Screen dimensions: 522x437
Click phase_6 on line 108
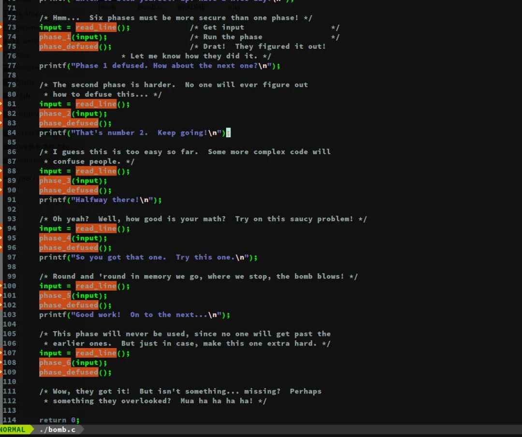pos(55,363)
